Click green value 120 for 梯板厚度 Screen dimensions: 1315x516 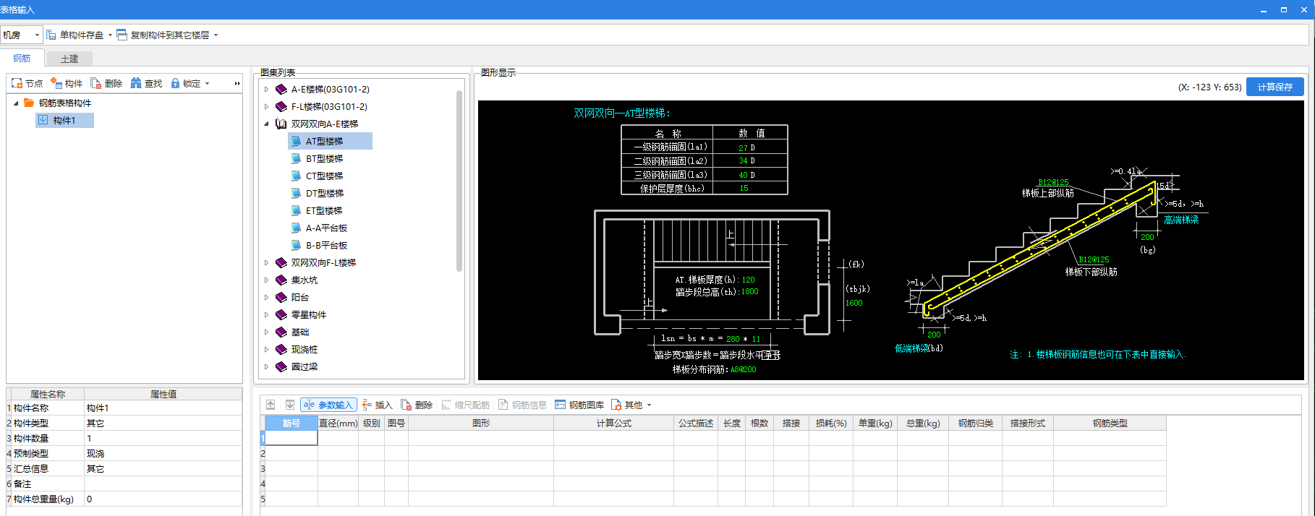(x=748, y=280)
